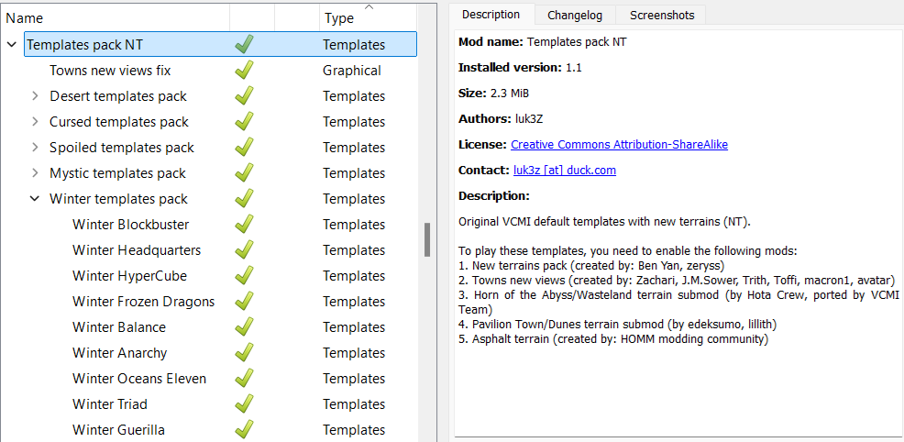Click green checkmark next to Winter HyperCube
This screenshot has height=442, width=904.
point(244,276)
